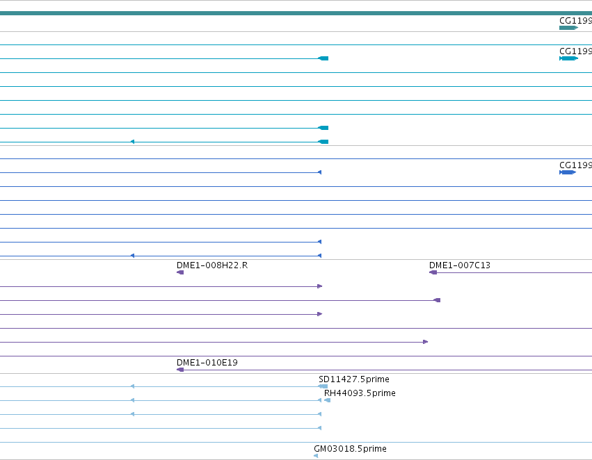The width and height of the screenshot is (592, 460).
Task: Click the purple glyph under DME1-008H22.R
Action: 180,272
